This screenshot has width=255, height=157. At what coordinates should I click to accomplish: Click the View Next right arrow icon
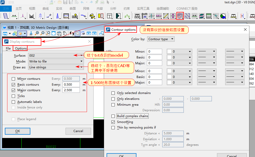(94, 33)
